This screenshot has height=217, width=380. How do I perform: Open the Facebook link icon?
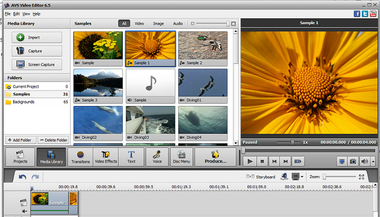coord(357,14)
